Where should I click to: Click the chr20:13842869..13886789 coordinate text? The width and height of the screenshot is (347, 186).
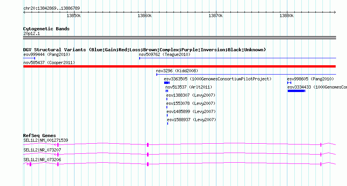(51, 8)
